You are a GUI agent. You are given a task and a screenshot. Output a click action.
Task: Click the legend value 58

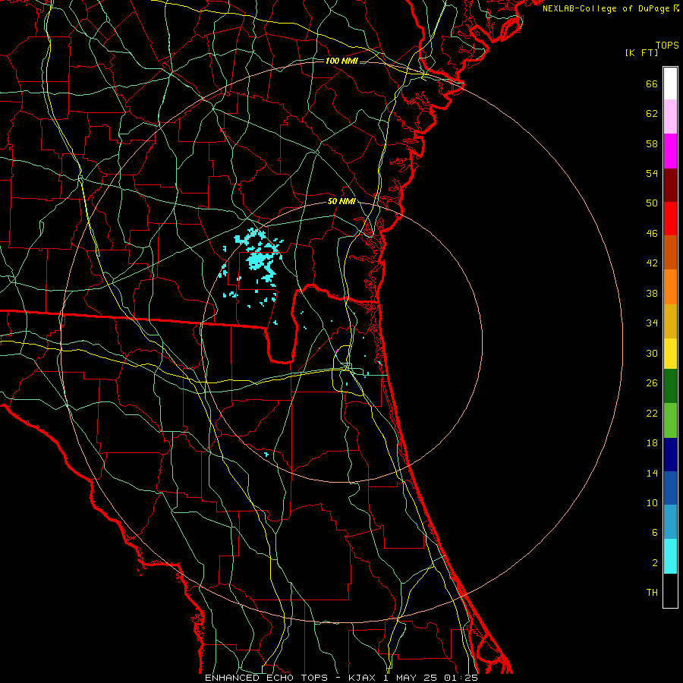pyautogui.click(x=652, y=143)
